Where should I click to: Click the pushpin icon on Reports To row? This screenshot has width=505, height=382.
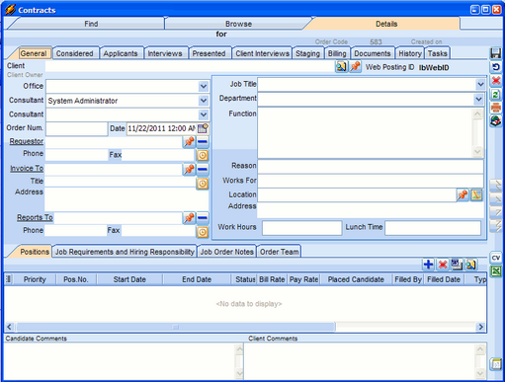tap(189, 217)
